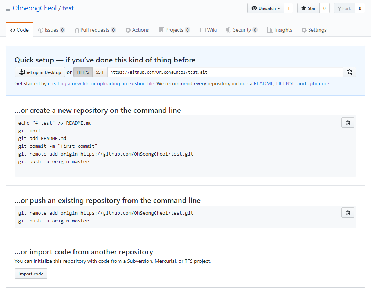View the forks count next to Fork
The height and width of the screenshot is (293, 371).
click(x=360, y=8)
